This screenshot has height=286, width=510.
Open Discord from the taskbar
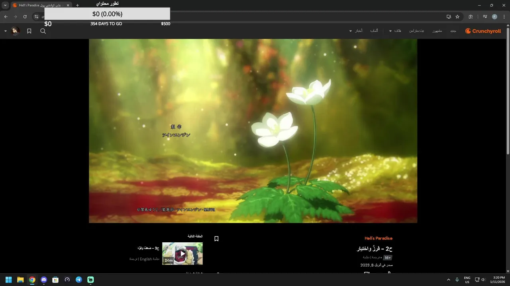coord(44,280)
